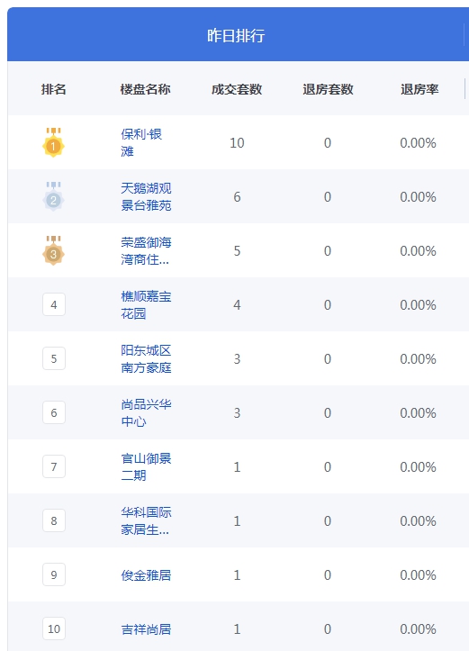The height and width of the screenshot is (651, 469).
Task: Switch to the 昨日排行 tab
Action: click(236, 35)
